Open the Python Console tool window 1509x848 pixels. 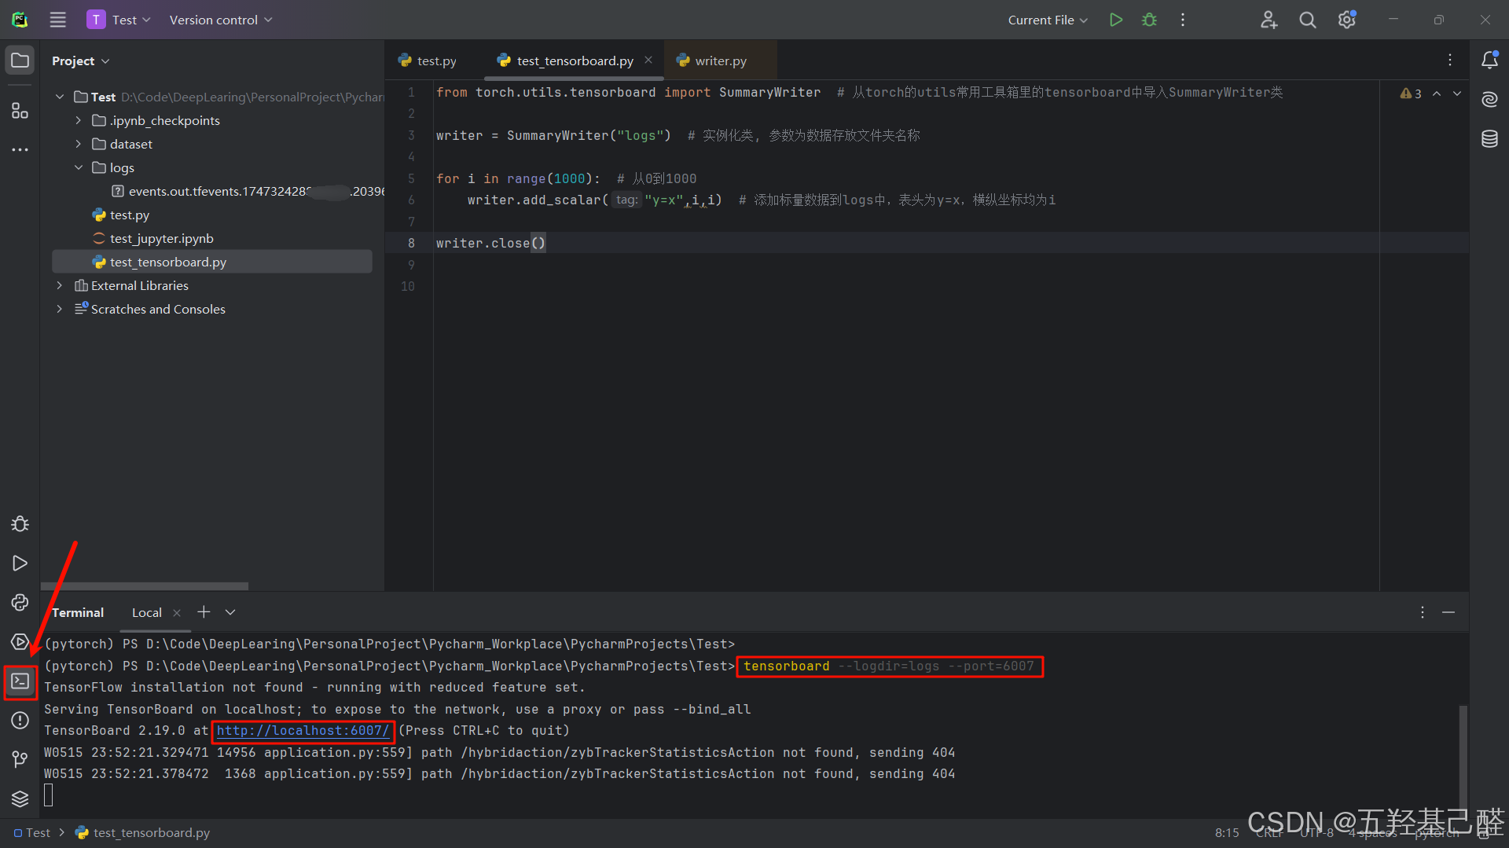tap(20, 603)
